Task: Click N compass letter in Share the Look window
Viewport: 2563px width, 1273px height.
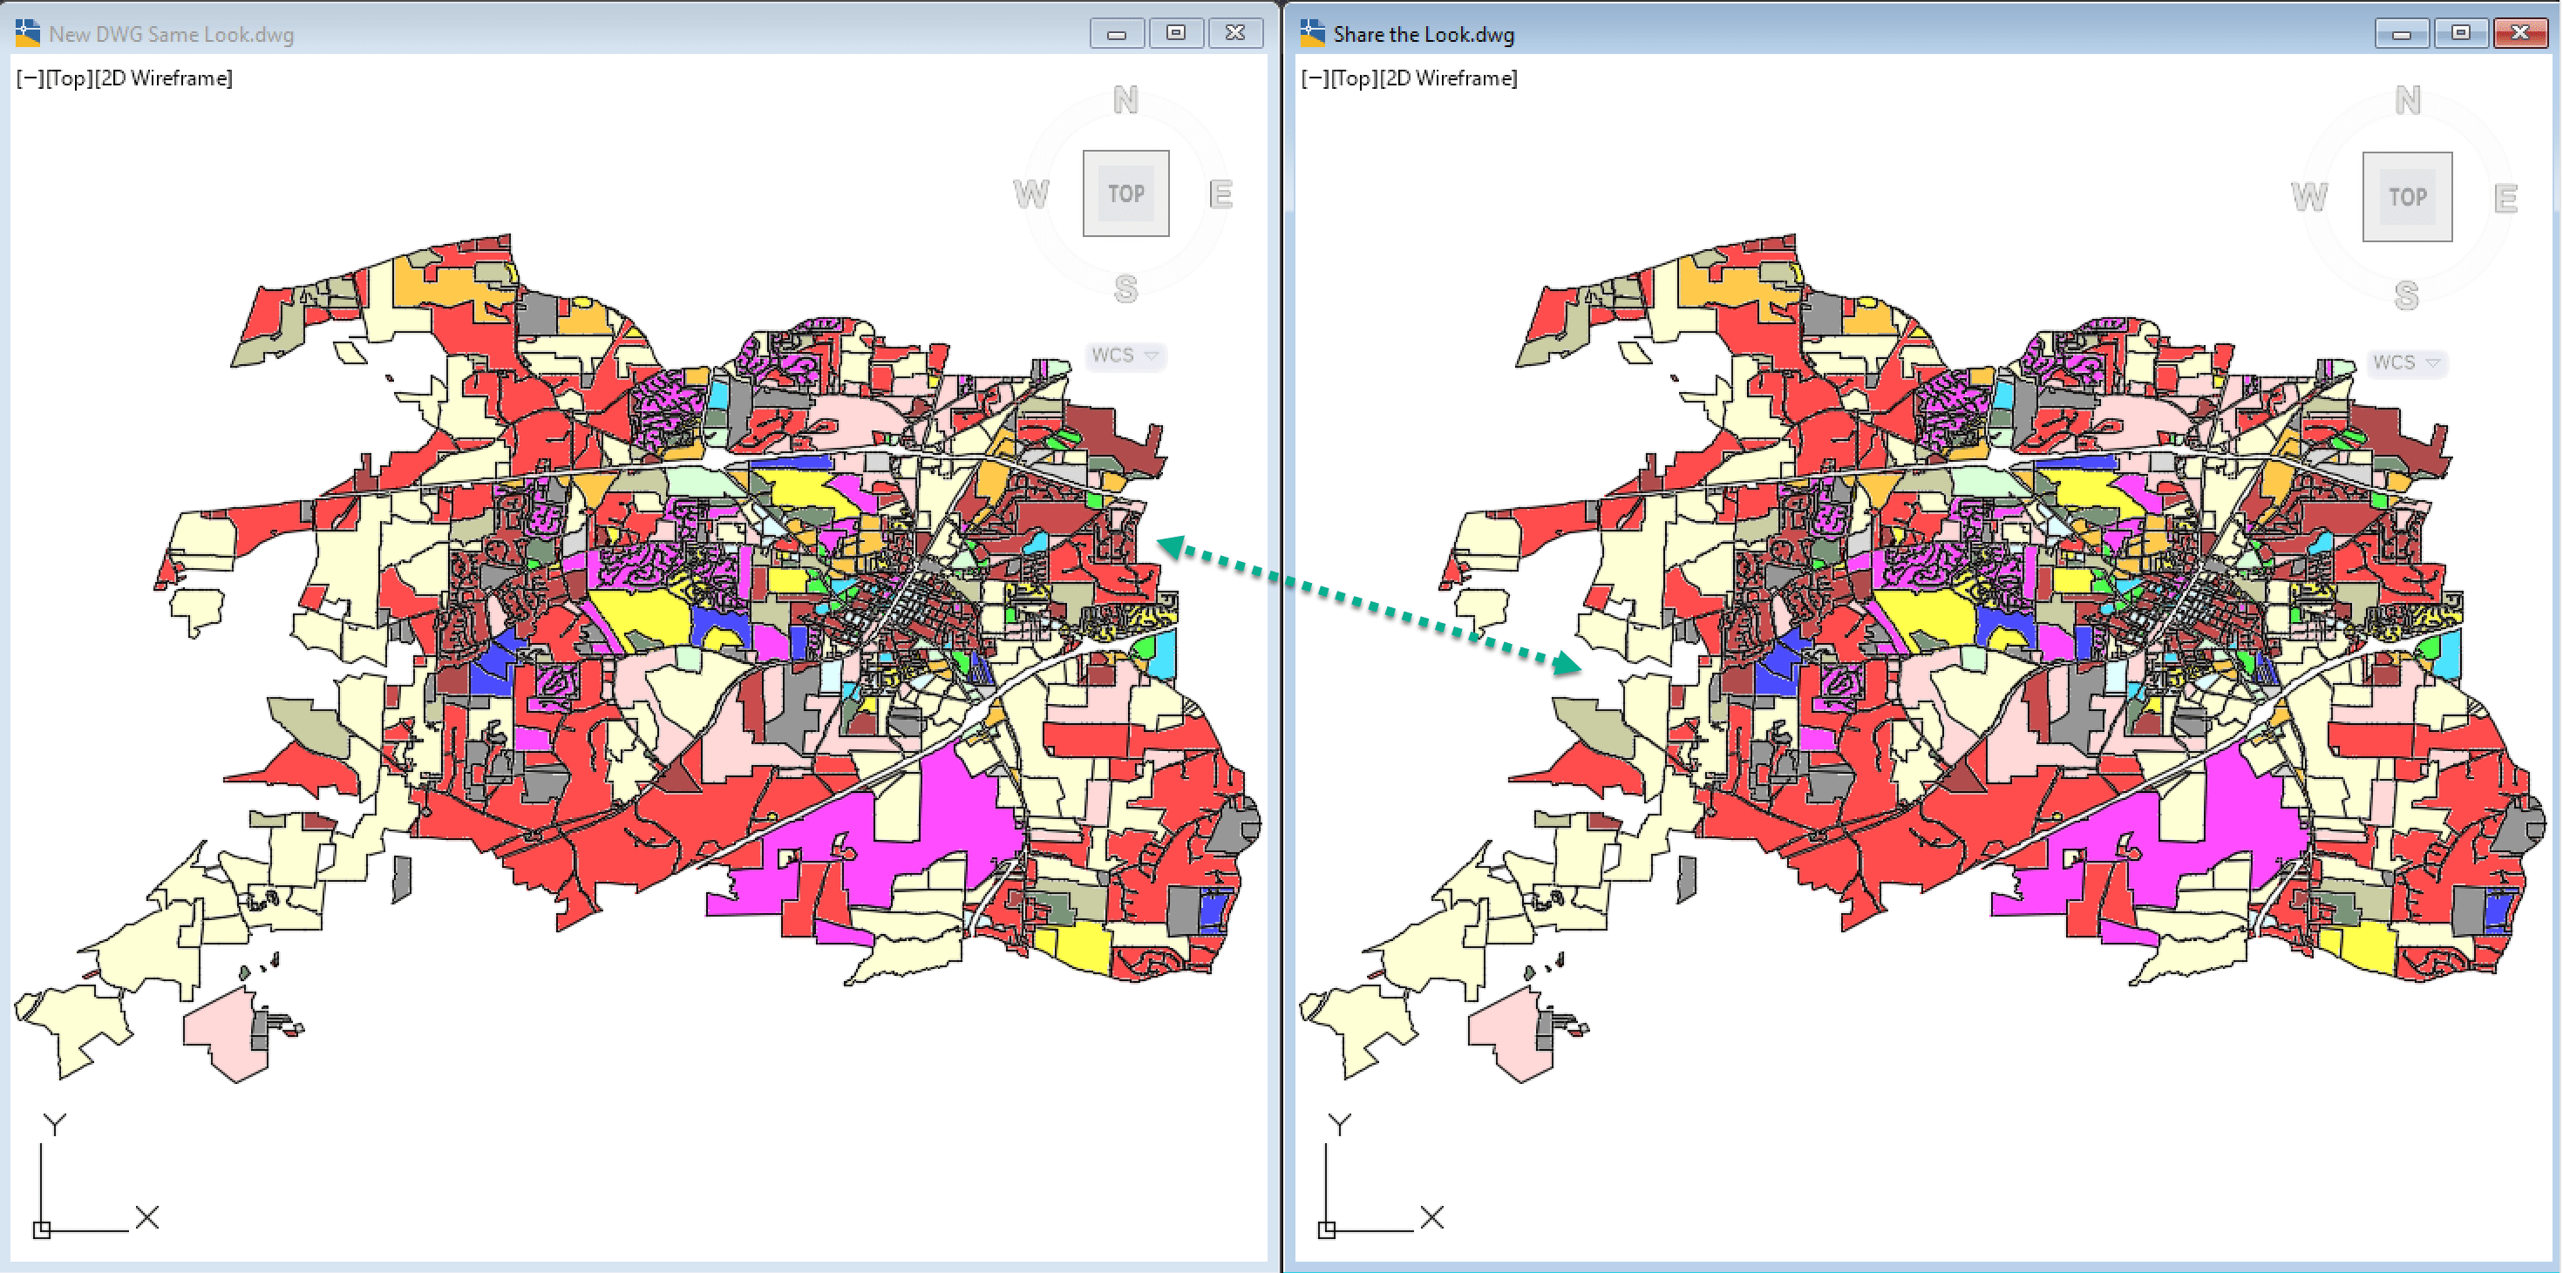Action: click(x=2407, y=99)
